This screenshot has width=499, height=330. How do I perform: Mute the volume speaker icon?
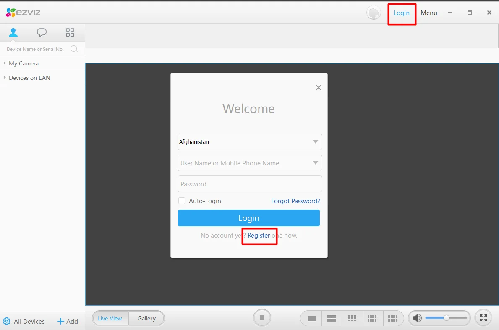(x=417, y=318)
